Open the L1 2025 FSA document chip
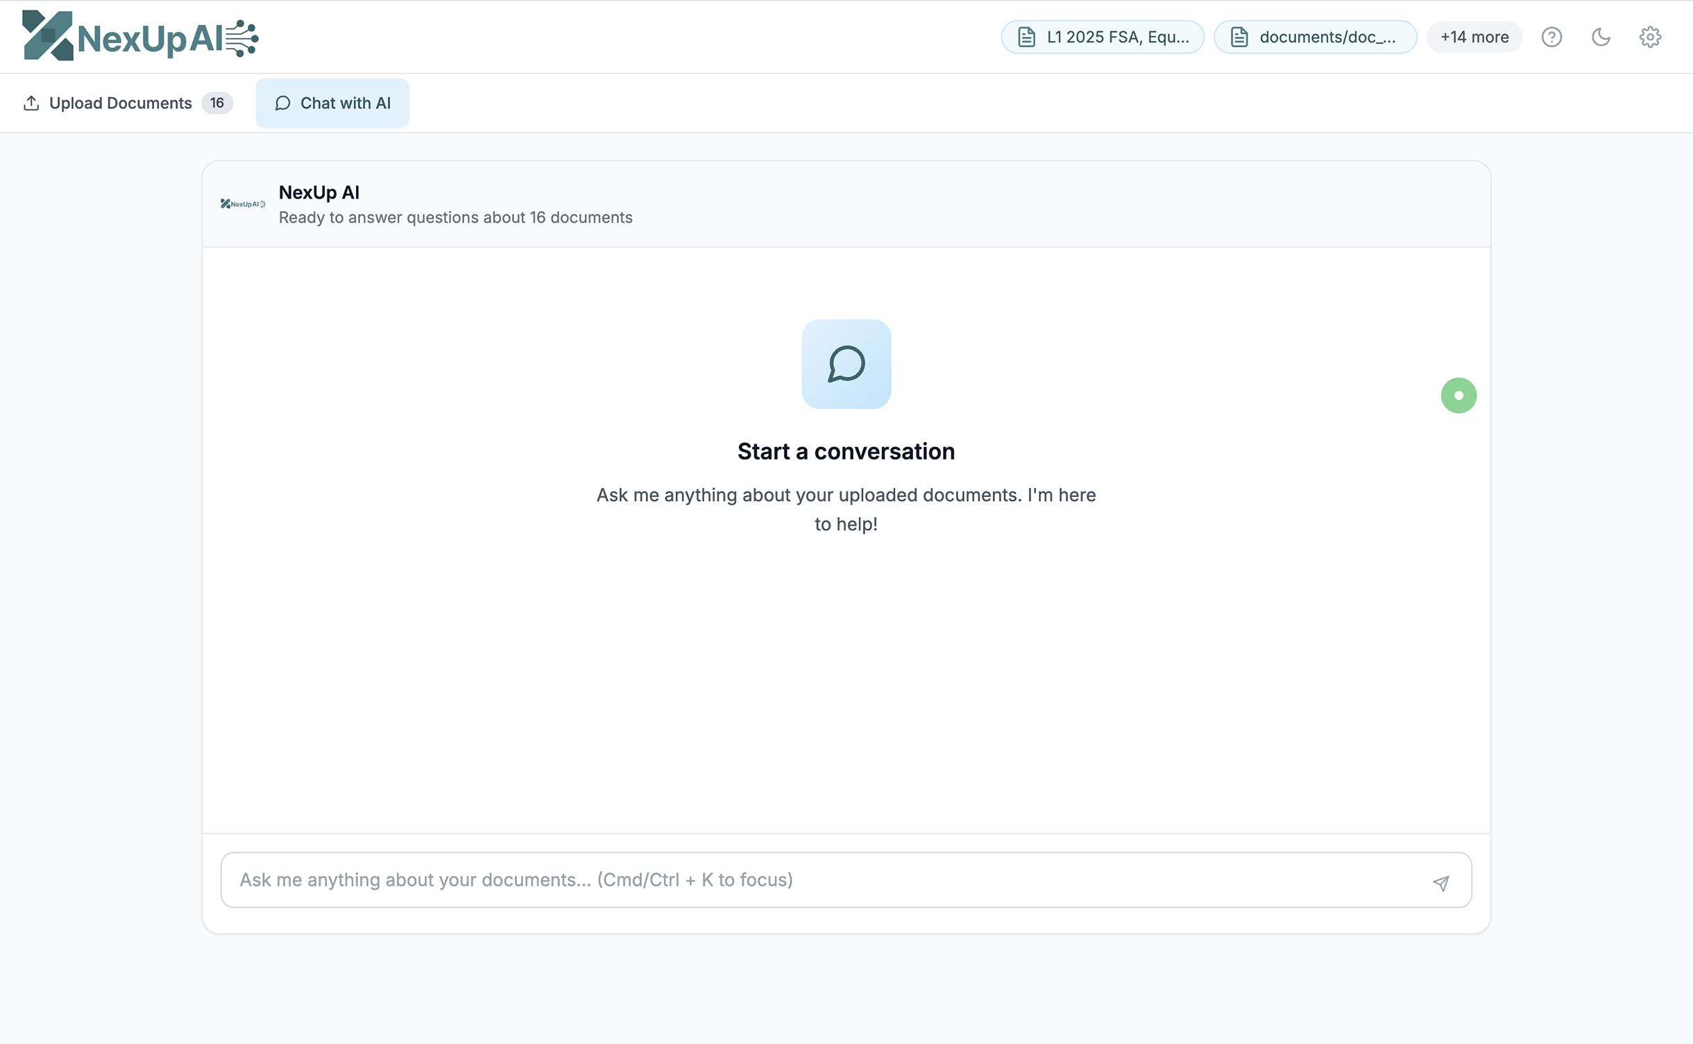This screenshot has width=1693, height=1044. [x=1117, y=37]
